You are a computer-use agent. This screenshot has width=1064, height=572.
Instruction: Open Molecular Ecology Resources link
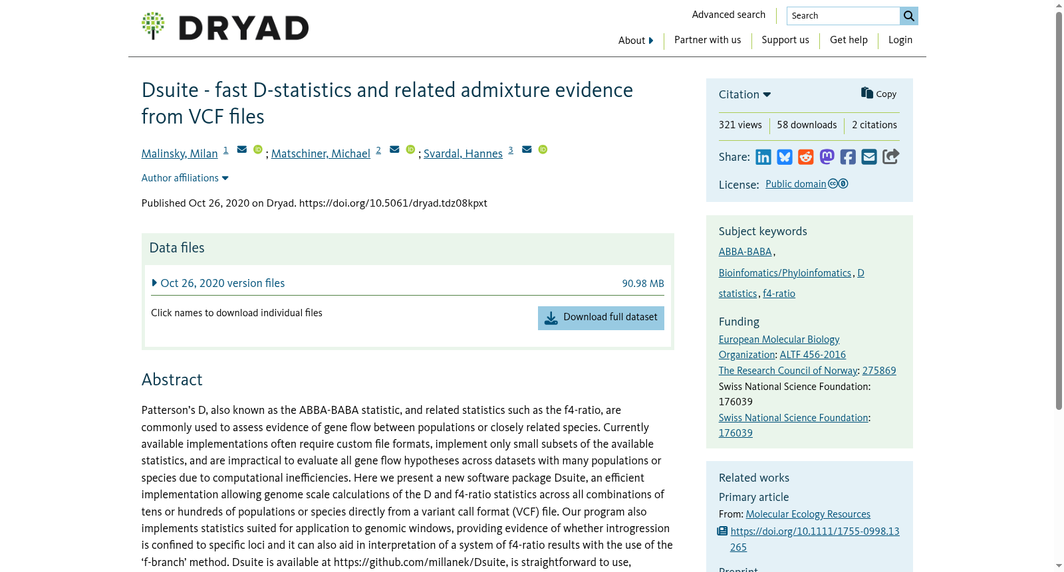[808, 514]
